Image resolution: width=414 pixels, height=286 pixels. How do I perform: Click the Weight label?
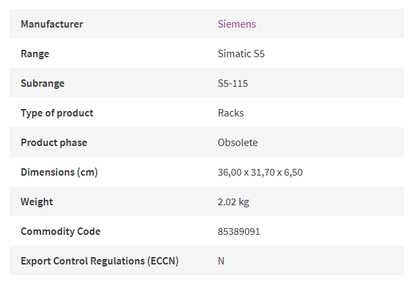click(37, 202)
